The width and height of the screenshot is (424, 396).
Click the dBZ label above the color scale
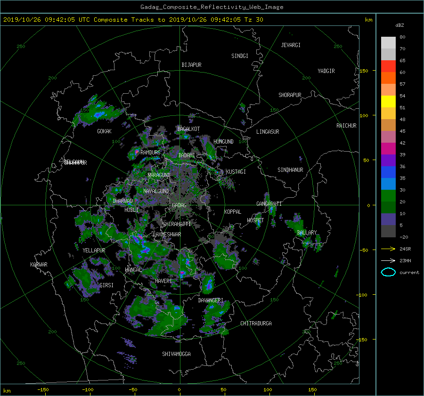[400, 25]
